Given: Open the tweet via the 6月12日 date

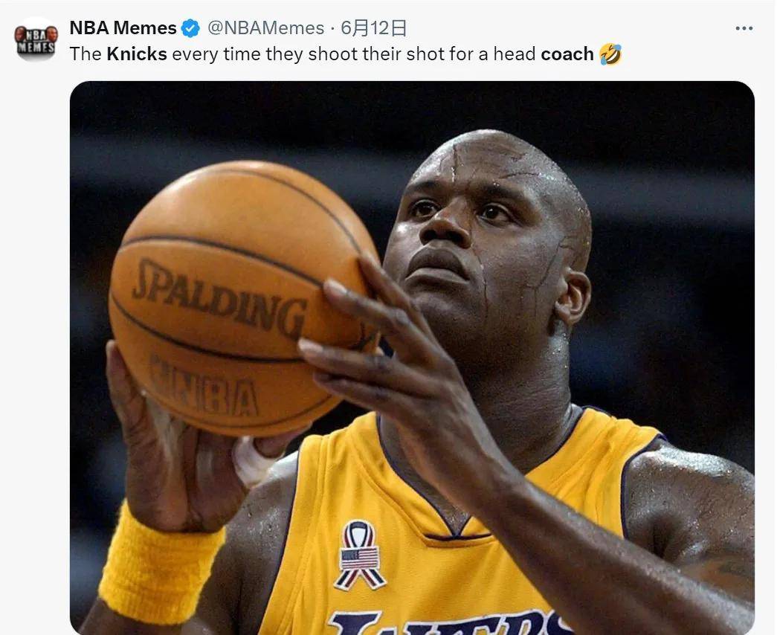Looking at the screenshot, I should tap(374, 28).
